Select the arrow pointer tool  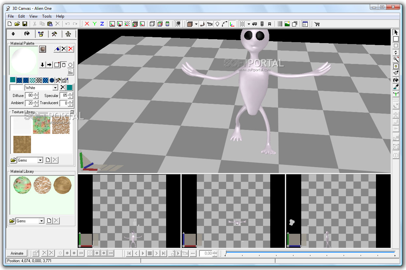click(x=396, y=32)
